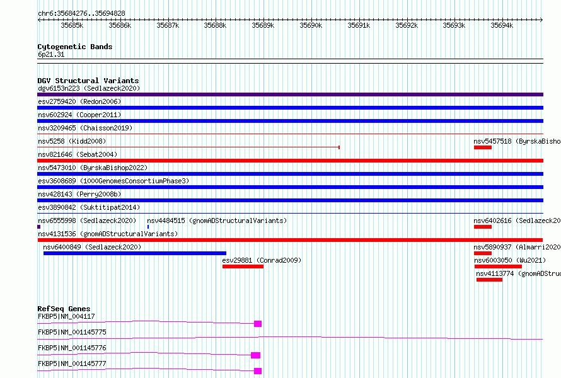561x378 pixels.
Task: Open FKBP5|NM_004117 gene label
Action: [66, 316]
